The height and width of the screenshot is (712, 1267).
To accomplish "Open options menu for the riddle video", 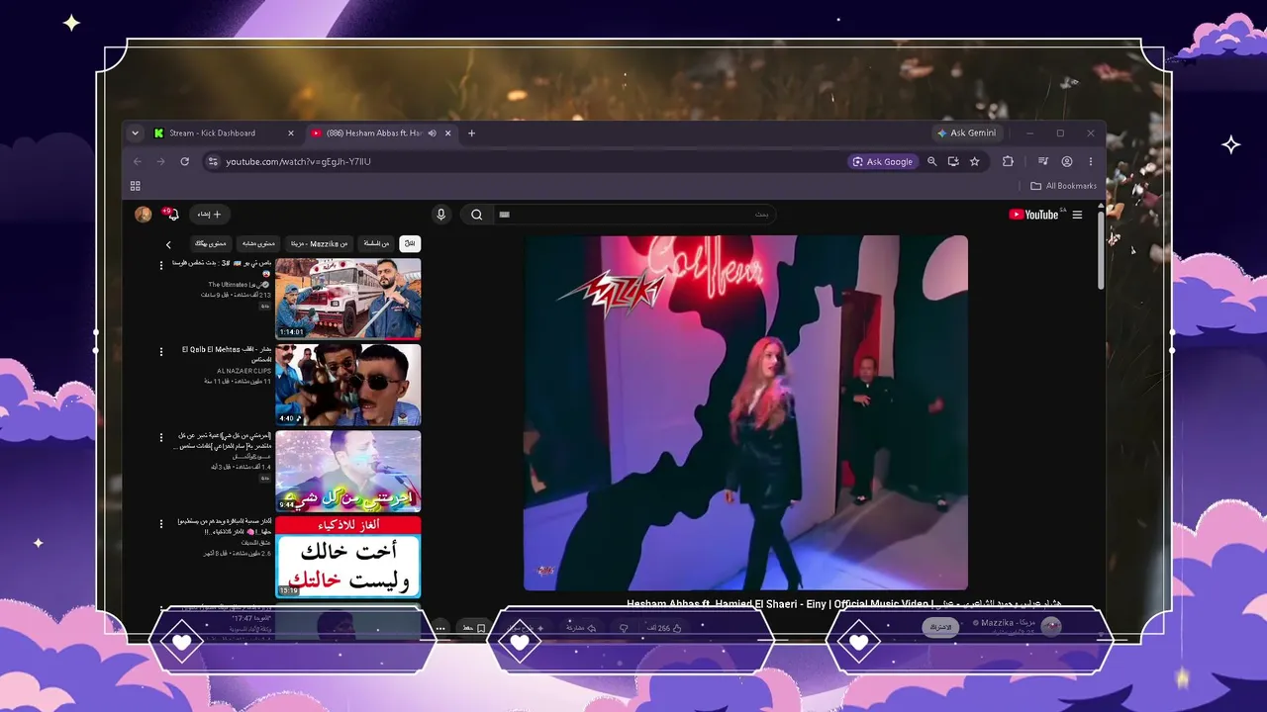I will [x=161, y=523].
